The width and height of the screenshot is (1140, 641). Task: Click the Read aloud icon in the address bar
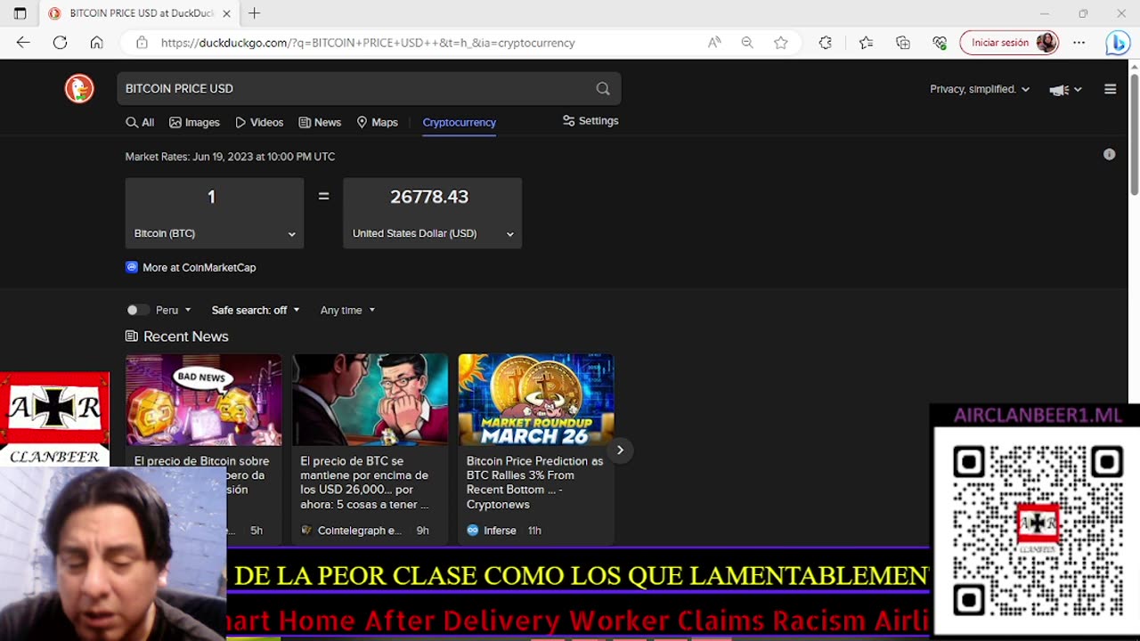(714, 43)
